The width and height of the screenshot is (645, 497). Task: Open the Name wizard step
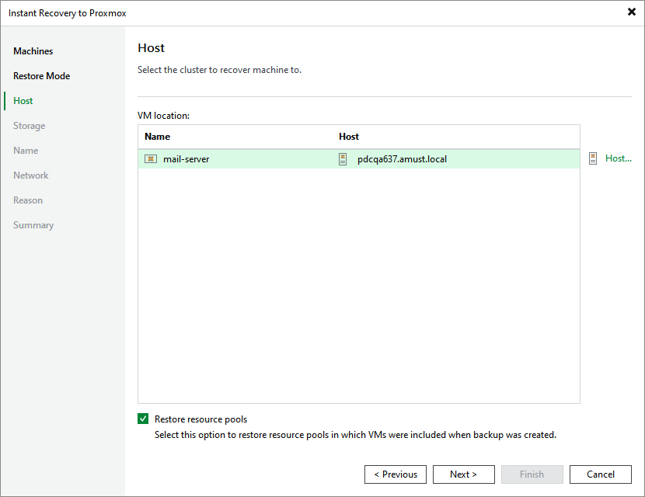coord(26,151)
